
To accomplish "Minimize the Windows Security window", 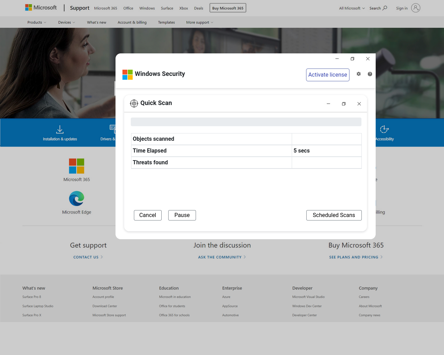I will 337,59.
